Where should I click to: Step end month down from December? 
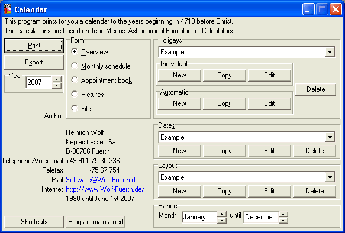[x=283, y=220]
